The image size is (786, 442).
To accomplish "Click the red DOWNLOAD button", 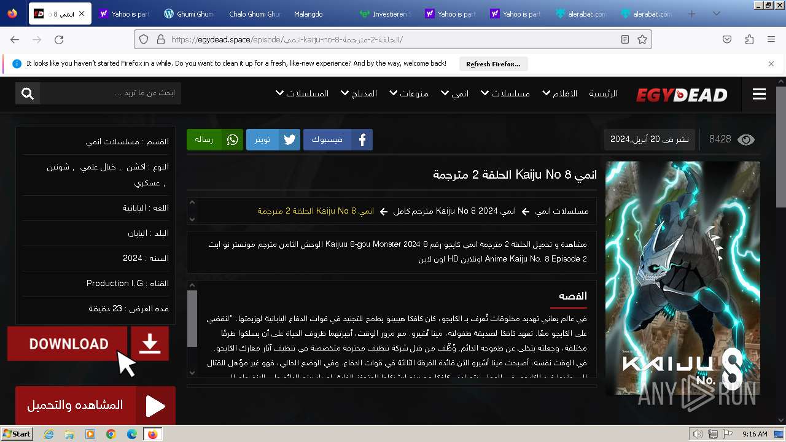I will point(68,344).
